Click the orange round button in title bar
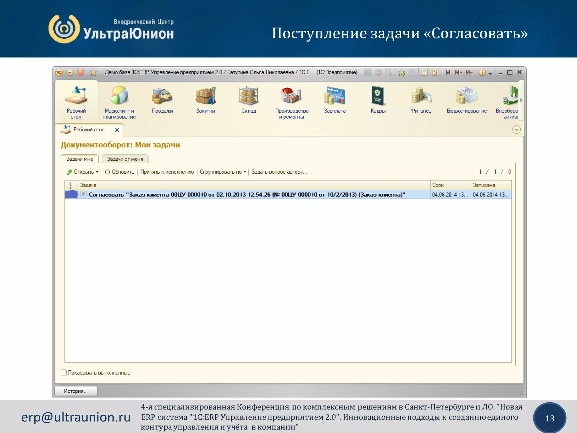Screen dimensions: 577x433 [x=81, y=72]
